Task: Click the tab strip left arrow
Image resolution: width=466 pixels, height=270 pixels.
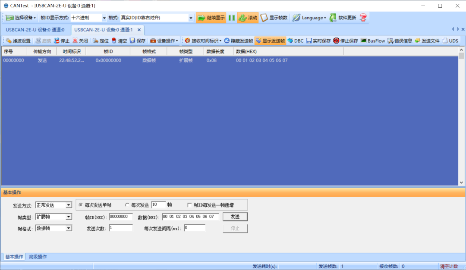Action: (x=453, y=29)
